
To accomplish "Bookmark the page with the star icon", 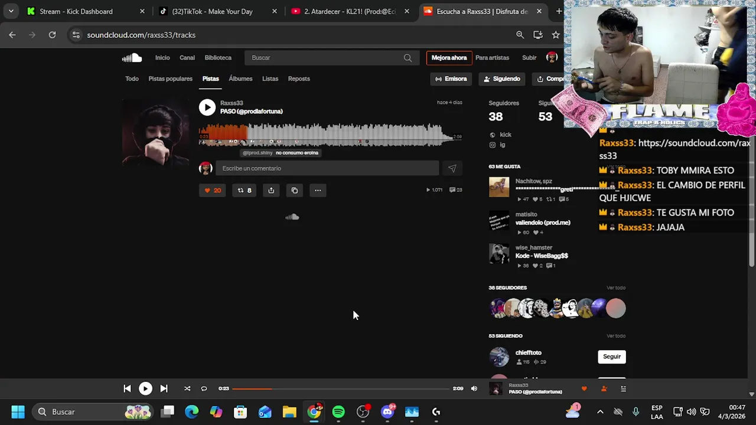I will [555, 35].
